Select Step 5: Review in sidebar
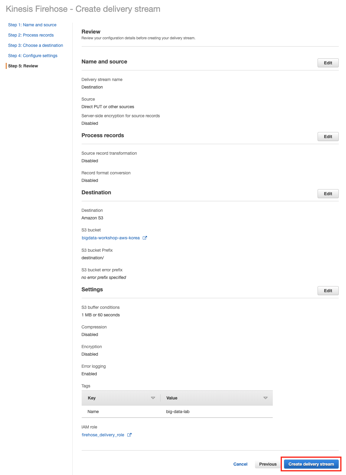Viewport: 346px width, 475px height. coord(23,66)
